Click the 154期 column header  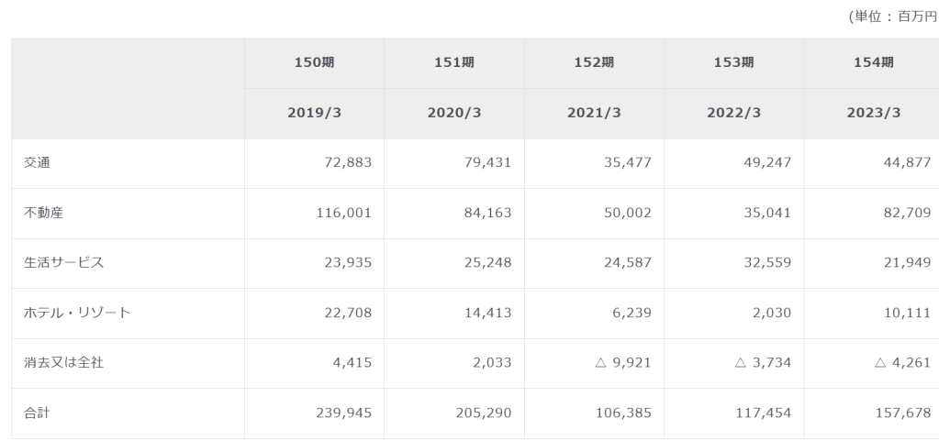(873, 62)
